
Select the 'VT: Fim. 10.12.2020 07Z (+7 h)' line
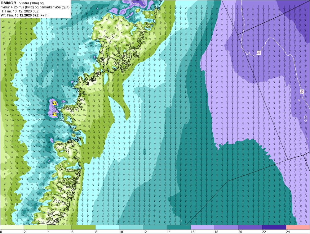click(24, 15)
